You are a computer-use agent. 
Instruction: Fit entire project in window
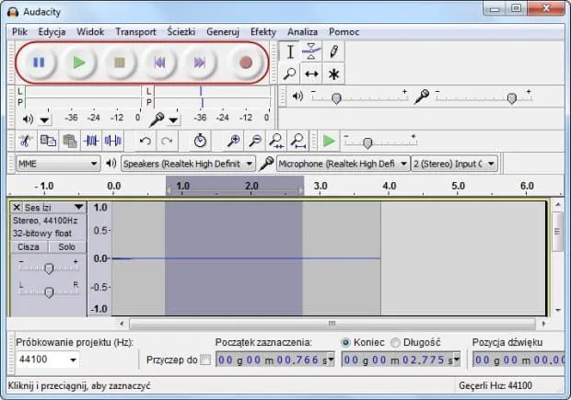coord(298,141)
